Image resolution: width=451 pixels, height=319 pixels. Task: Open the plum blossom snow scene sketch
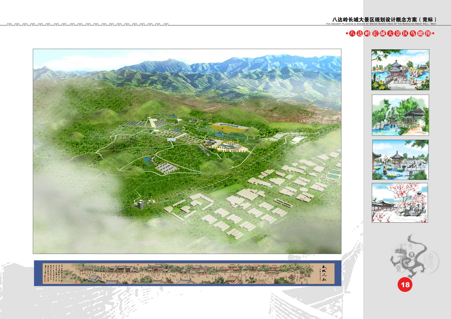click(400, 203)
